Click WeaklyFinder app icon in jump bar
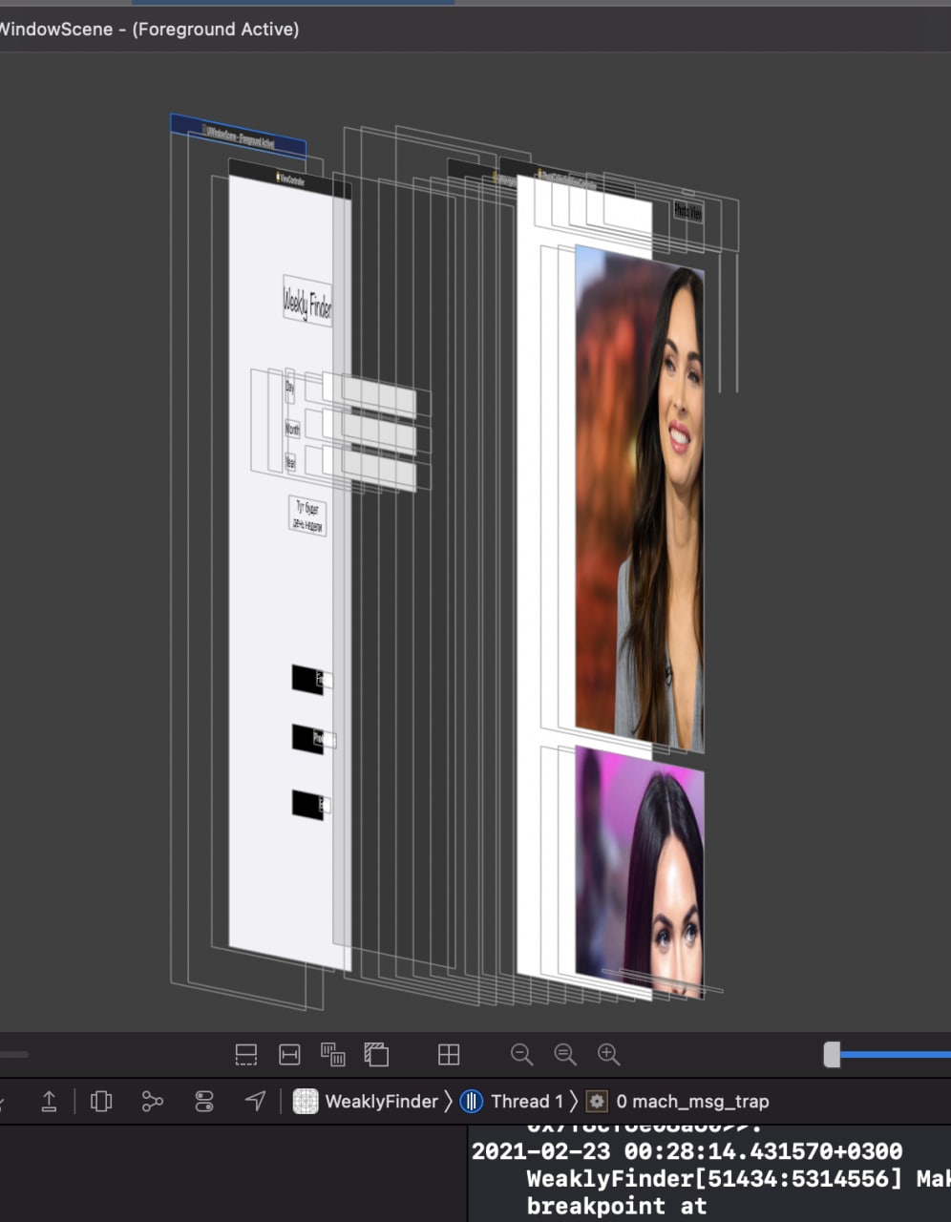 coord(305,1101)
